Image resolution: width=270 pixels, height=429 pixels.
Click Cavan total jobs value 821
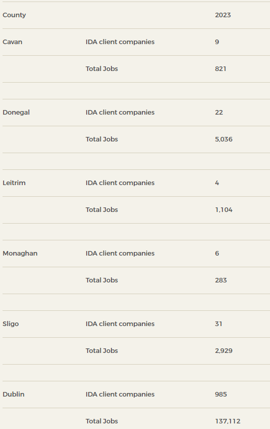point(220,68)
